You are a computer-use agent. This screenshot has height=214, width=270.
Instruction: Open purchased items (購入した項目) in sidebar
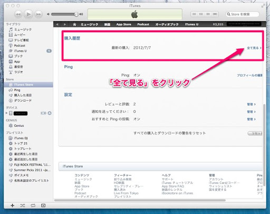(x=23, y=95)
